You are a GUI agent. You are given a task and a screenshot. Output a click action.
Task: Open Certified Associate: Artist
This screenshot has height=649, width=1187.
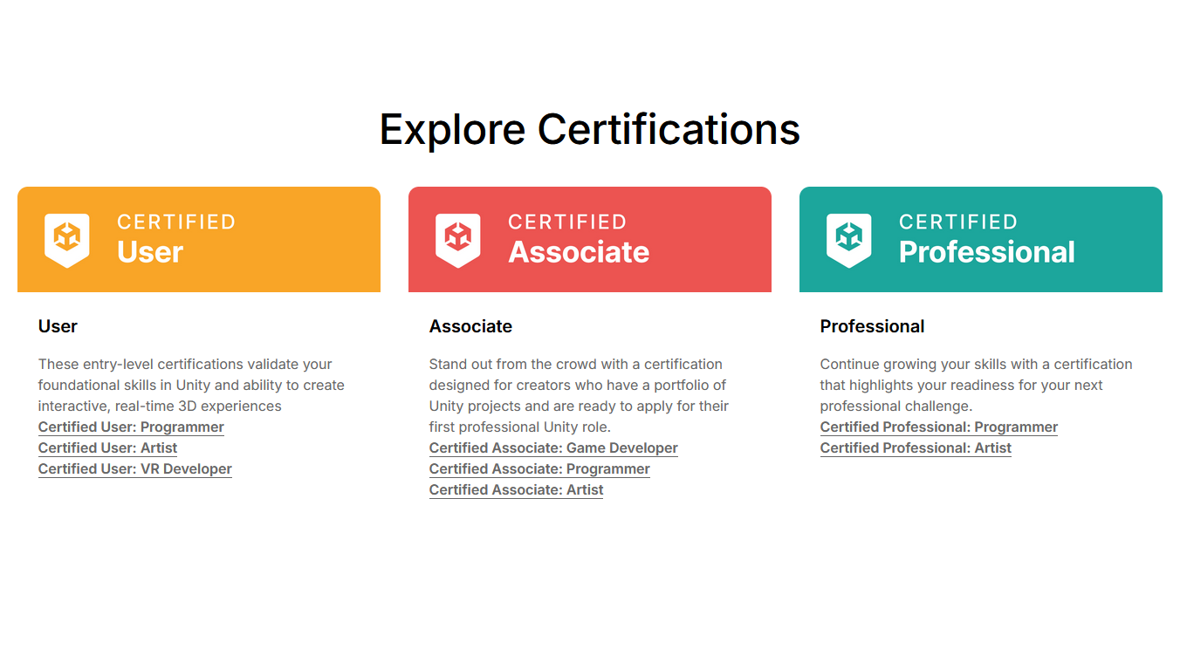click(x=516, y=489)
